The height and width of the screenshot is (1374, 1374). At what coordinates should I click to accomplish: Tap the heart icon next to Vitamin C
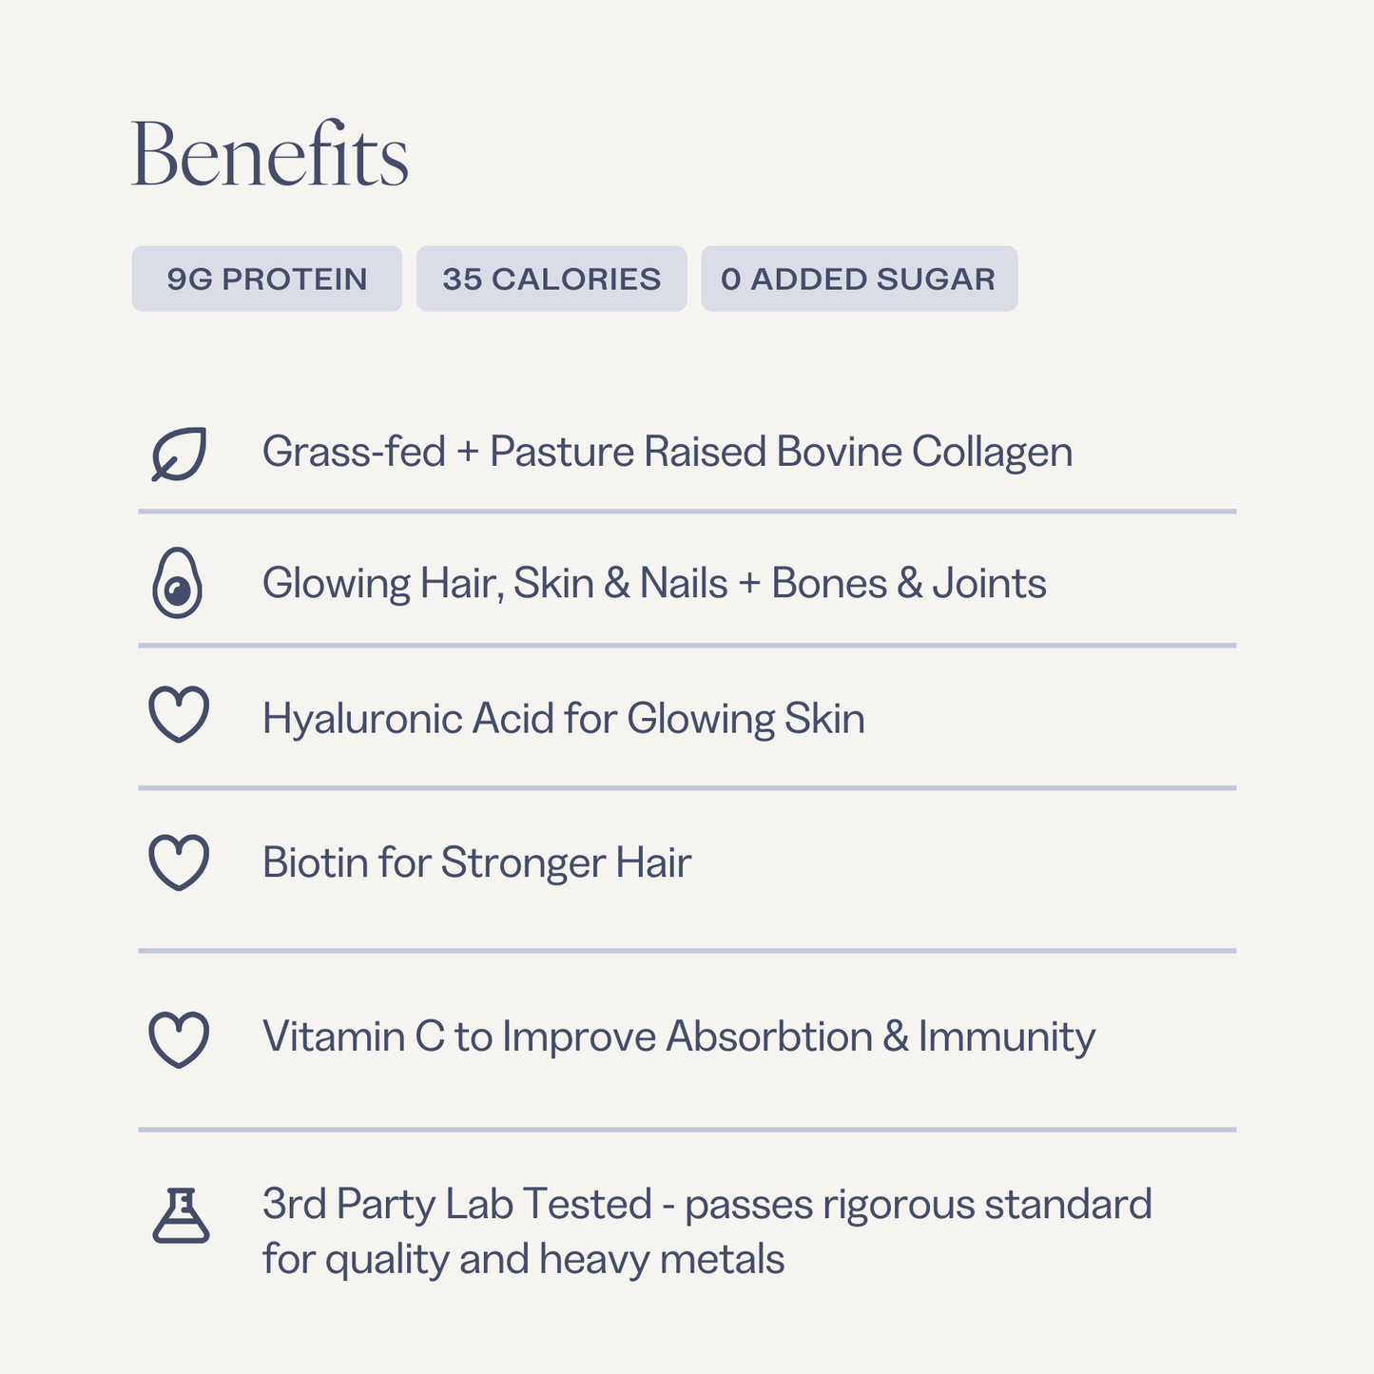click(x=179, y=1038)
